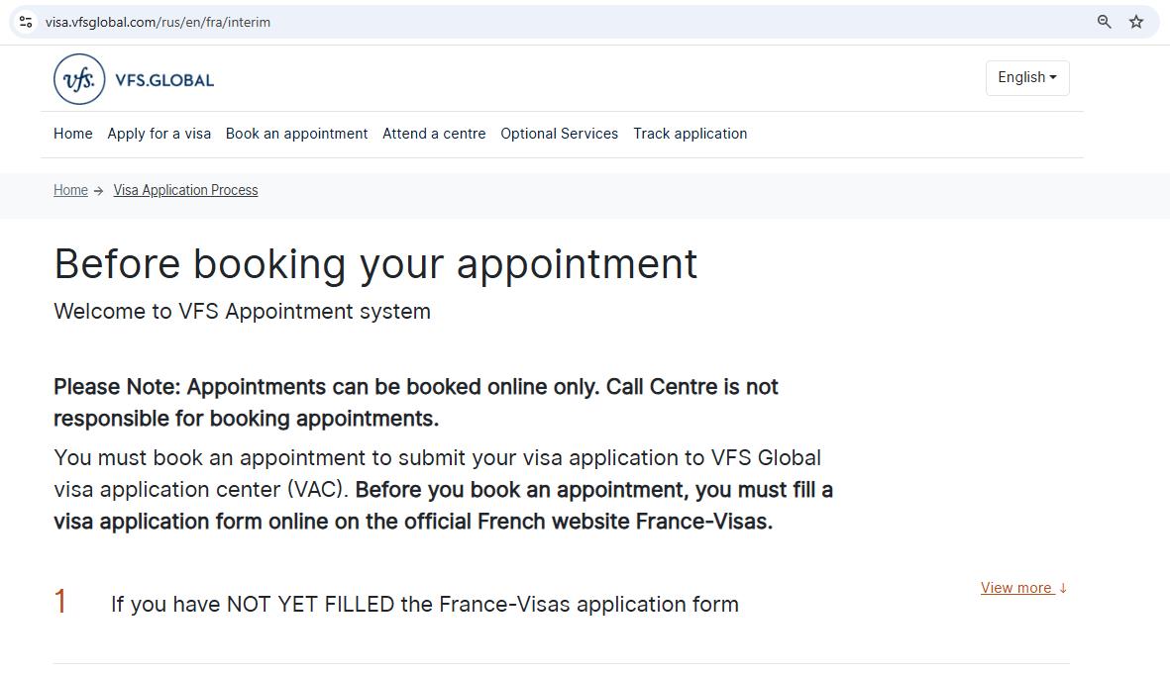The width and height of the screenshot is (1170, 674).
Task: Select Attend a centre in navigation
Action: point(434,133)
